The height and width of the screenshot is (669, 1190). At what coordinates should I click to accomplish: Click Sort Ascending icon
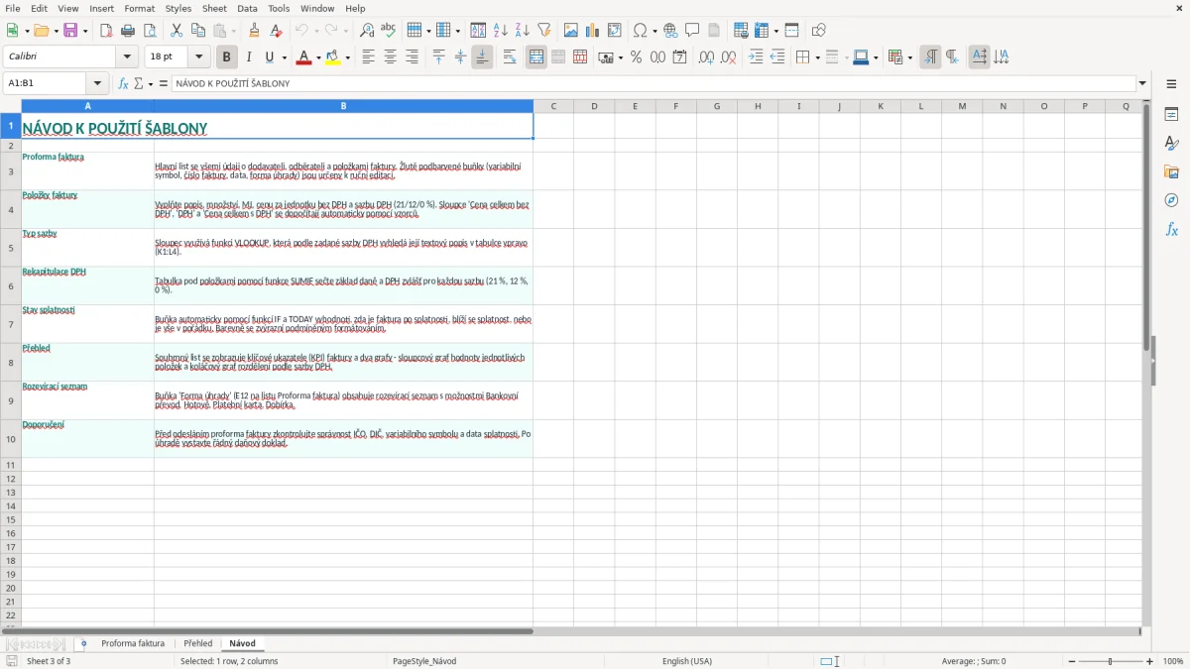[x=501, y=31]
